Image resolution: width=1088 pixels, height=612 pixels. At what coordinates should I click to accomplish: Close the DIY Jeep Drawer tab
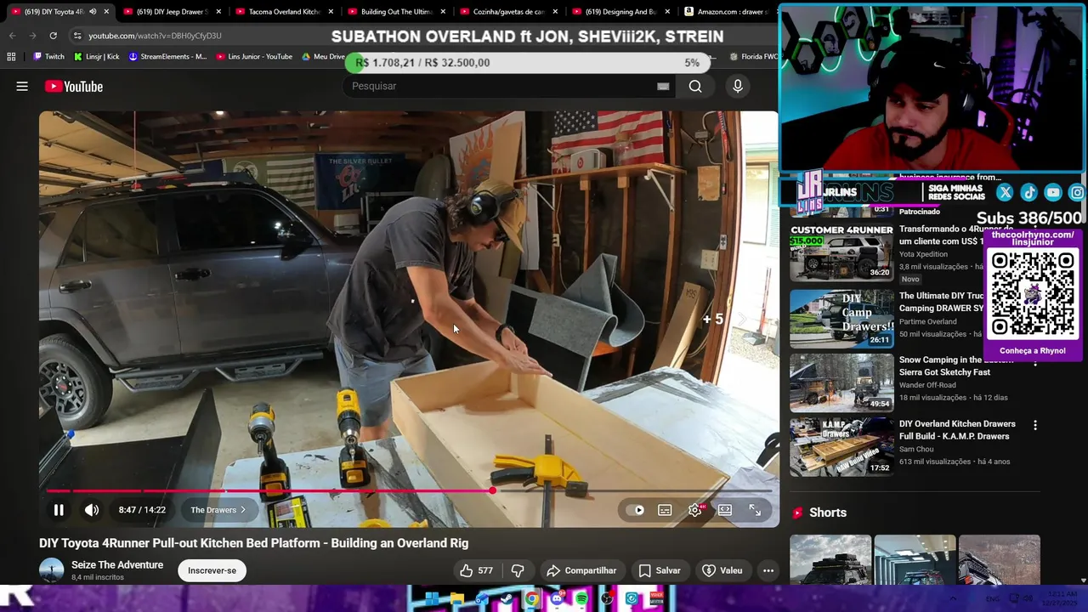click(x=218, y=12)
